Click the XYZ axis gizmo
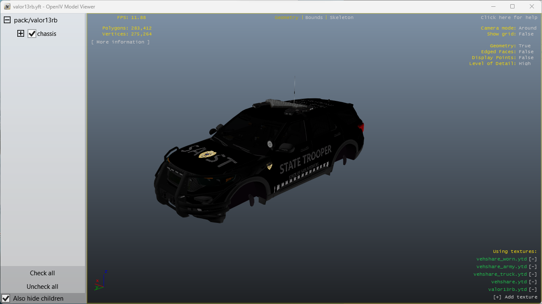Screen dimensions: 542x304 point(101,281)
